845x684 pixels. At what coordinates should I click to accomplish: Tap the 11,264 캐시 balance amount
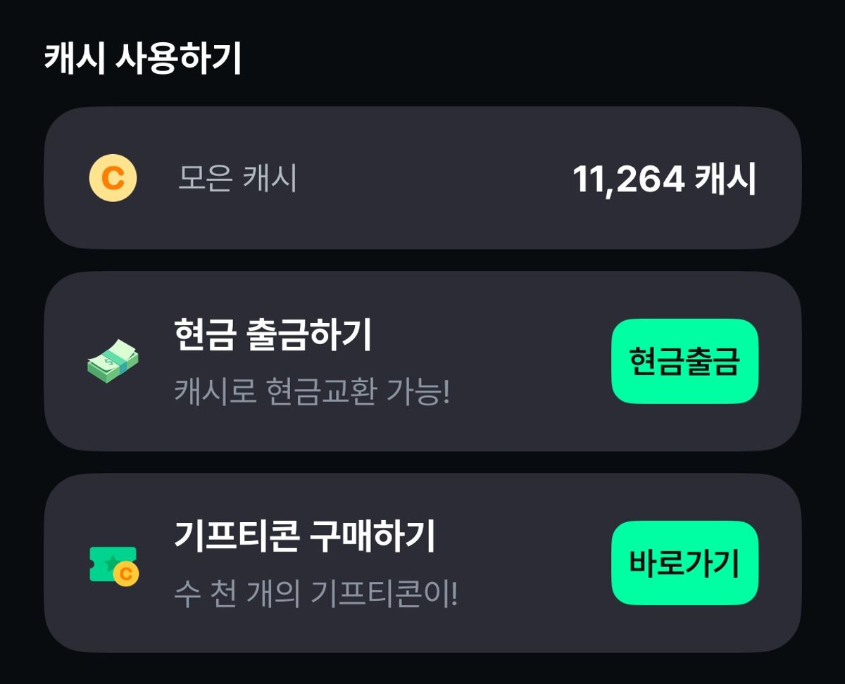(x=664, y=179)
